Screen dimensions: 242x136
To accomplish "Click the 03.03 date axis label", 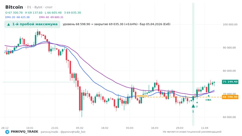I will click(x=130, y=128).
